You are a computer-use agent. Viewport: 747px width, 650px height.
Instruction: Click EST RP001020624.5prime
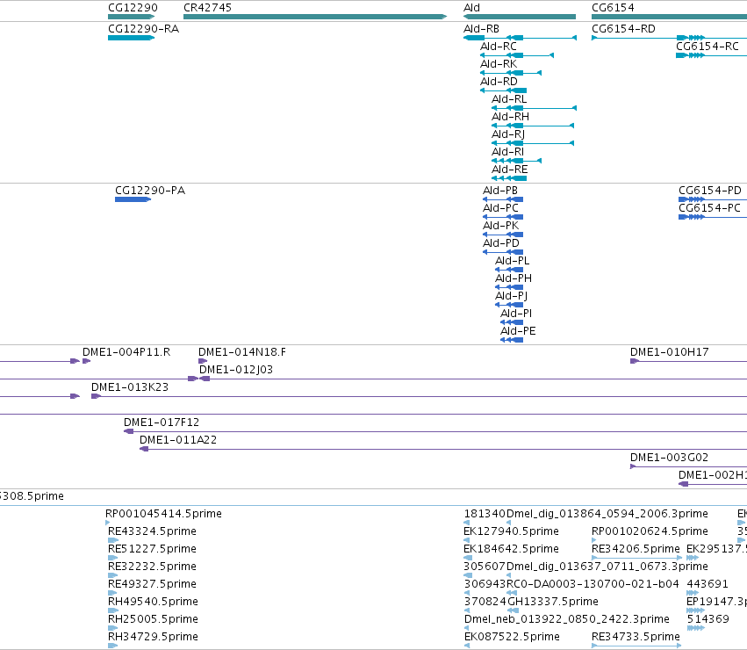tap(650, 531)
